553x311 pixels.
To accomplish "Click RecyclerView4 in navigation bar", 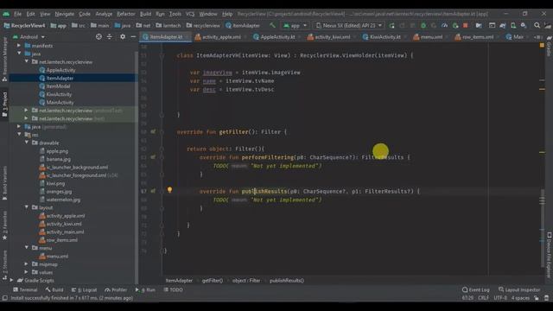I will (x=24, y=25).
